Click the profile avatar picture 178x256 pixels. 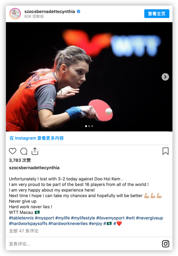(x=15, y=14)
